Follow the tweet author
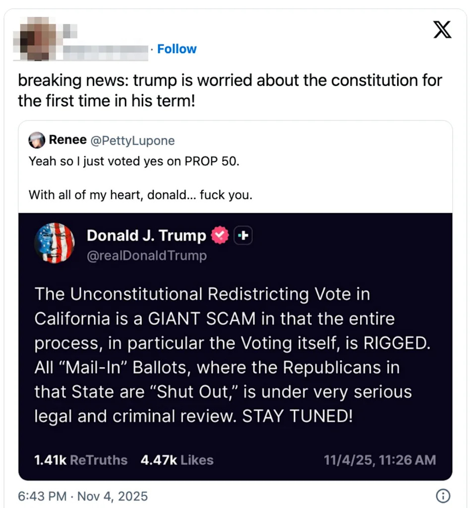The image size is (476, 508). [177, 49]
